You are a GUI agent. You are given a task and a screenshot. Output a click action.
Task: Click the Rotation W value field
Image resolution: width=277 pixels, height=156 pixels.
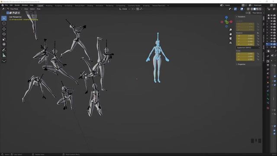point(245,36)
